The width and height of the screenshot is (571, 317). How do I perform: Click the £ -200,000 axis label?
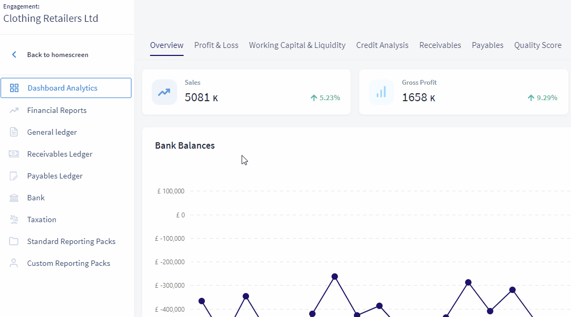(170, 262)
